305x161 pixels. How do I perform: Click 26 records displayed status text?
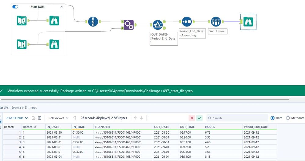coord(104,118)
